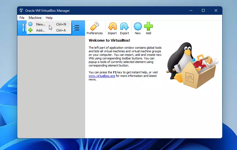The width and height of the screenshot is (237, 150).
Task: Open the Help menu
Action: tap(49, 18)
